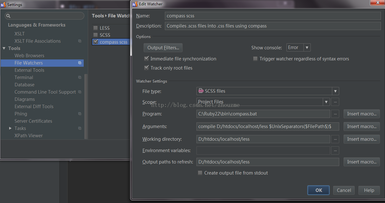Select compass scss watcher row
The height and width of the screenshot is (203, 385).
(x=111, y=42)
